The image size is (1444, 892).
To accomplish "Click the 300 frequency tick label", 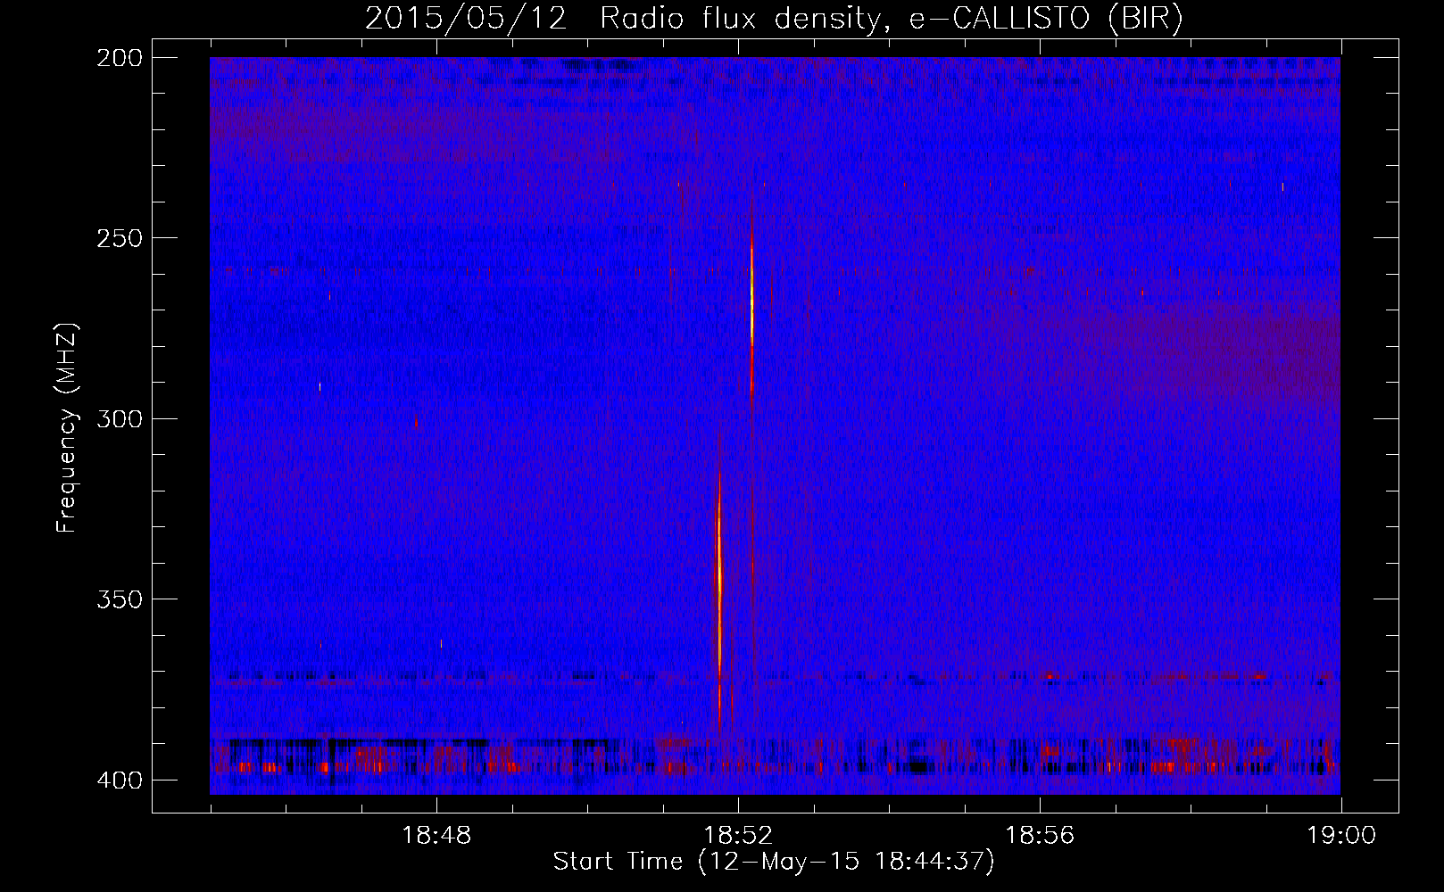I will (x=119, y=418).
